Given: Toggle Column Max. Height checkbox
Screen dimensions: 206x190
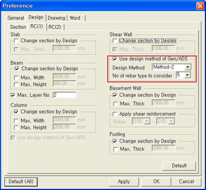Looking at the screenshot, I should pos(16,128).
